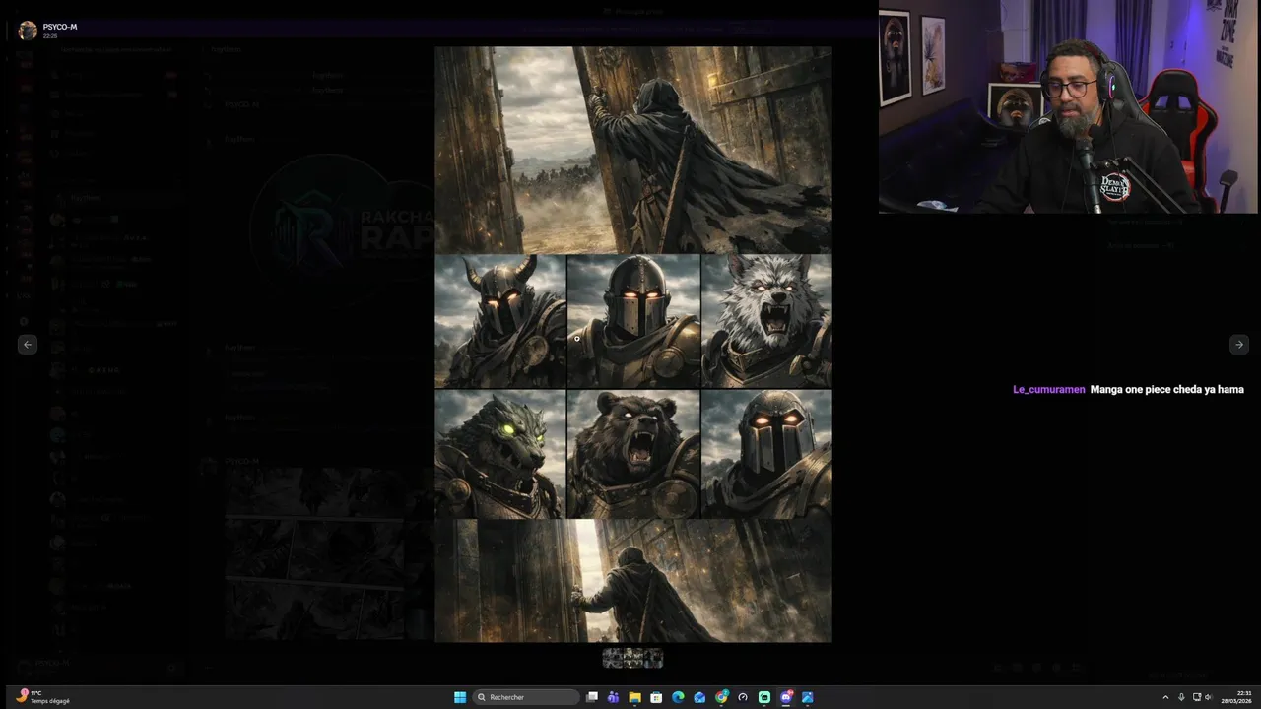Image resolution: width=1261 pixels, height=709 pixels.
Task: Click the Rechercher taskbar search box
Action: point(526,697)
